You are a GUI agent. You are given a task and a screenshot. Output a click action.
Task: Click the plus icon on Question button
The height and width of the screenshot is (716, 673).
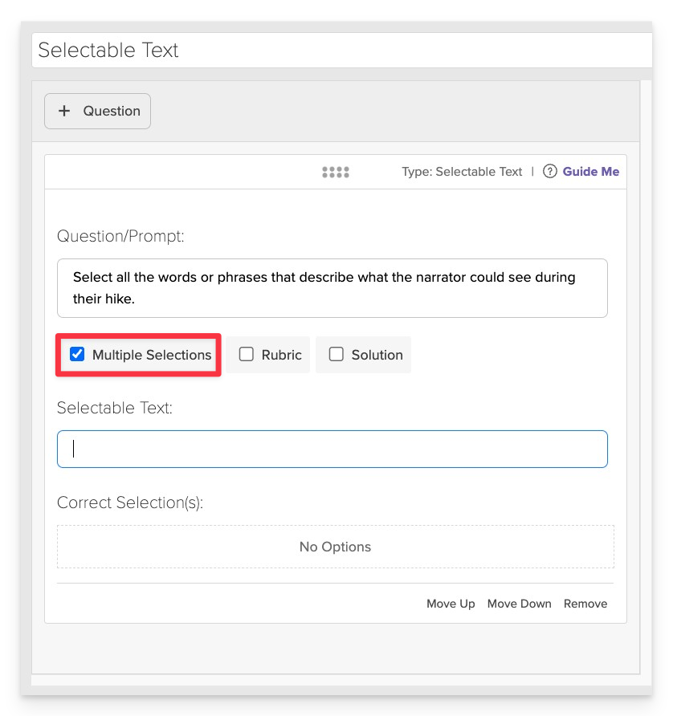(64, 111)
